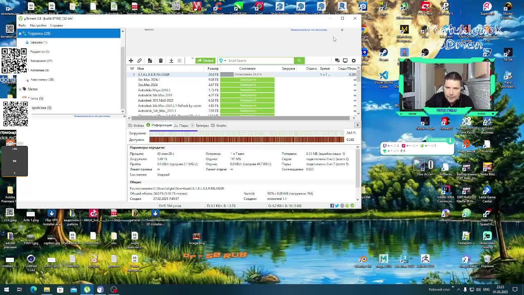This screenshot has width=524, height=295.
Task: Click the green network status checkmark icon
Action: click(x=352, y=206)
